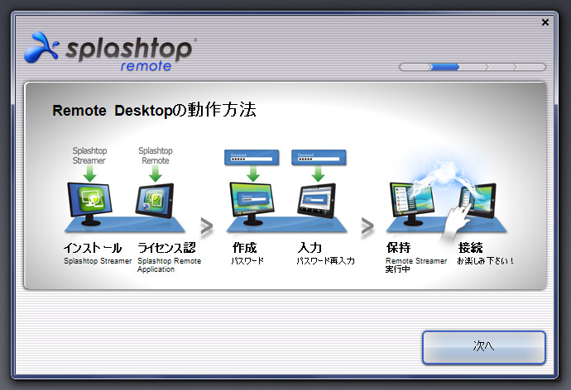Click the 'パスワード再入力' caption
Screen dimensions: 571x390
tap(325, 261)
